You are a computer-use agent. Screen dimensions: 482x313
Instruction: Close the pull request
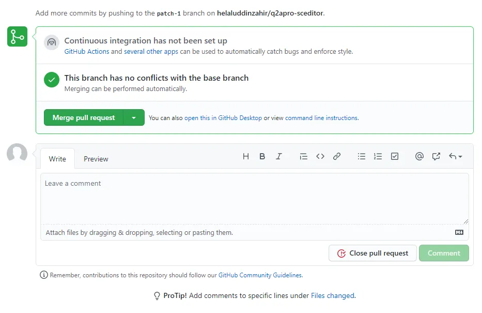pyautogui.click(x=372, y=253)
